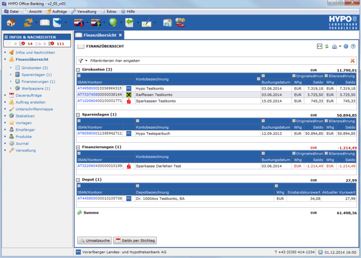Open the filter criteria dropdown arrow
Image resolution: width=361 pixels, height=258 pixels.
coord(86,61)
